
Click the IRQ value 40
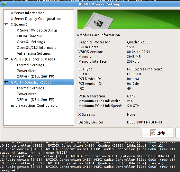[129, 88]
